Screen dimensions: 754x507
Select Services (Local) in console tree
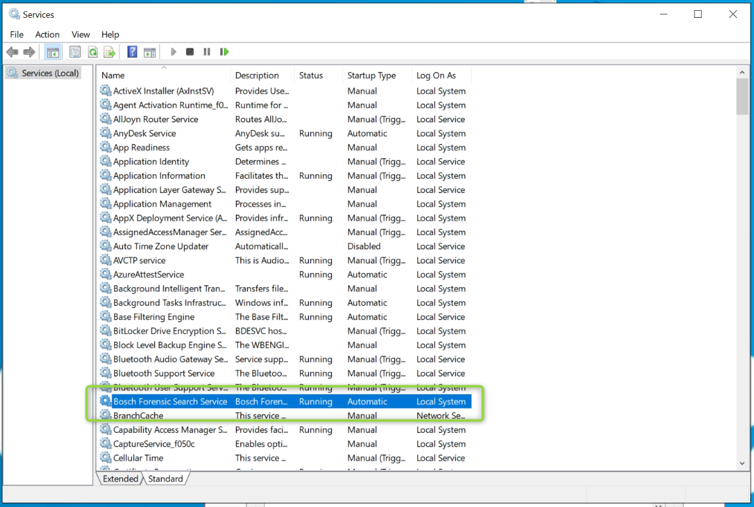[x=50, y=74]
